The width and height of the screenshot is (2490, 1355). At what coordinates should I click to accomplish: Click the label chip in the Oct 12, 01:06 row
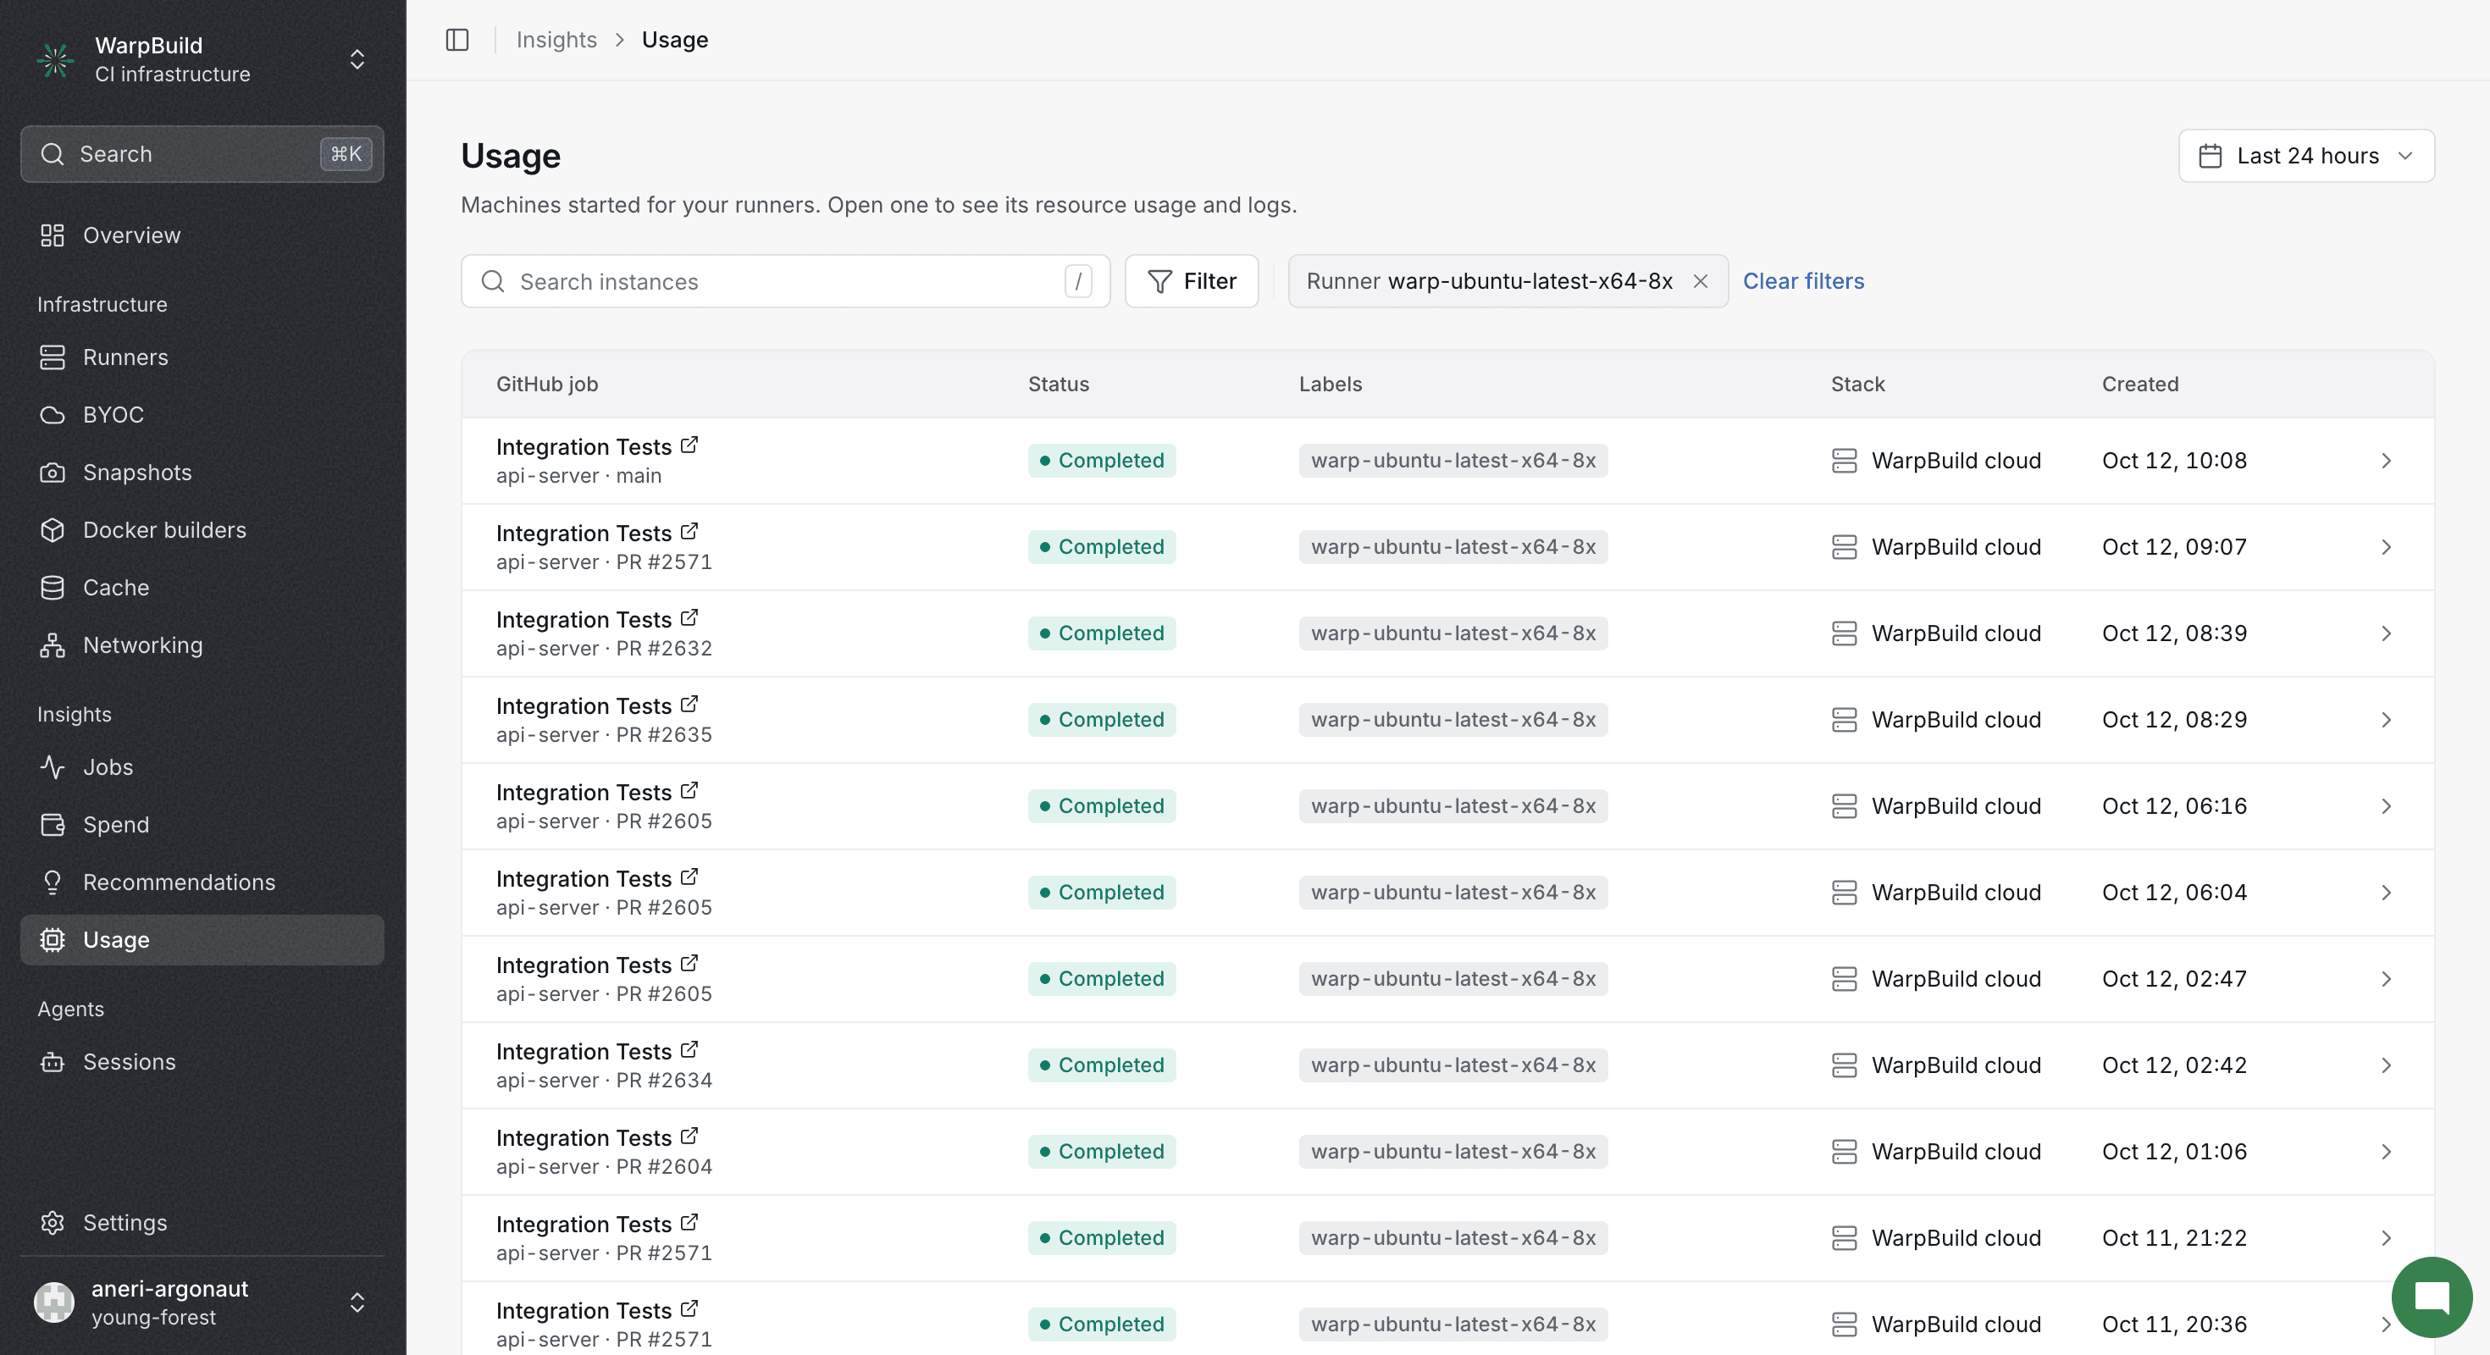coord(1452,1152)
